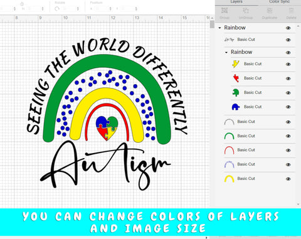The height and width of the screenshot is (239, 301).
Task: Select the green arc layer thumbnail
Action: click(229, 136)
